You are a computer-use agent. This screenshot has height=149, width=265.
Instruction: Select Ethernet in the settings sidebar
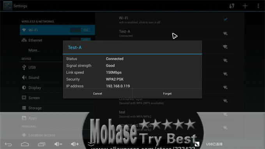(42, 40)
